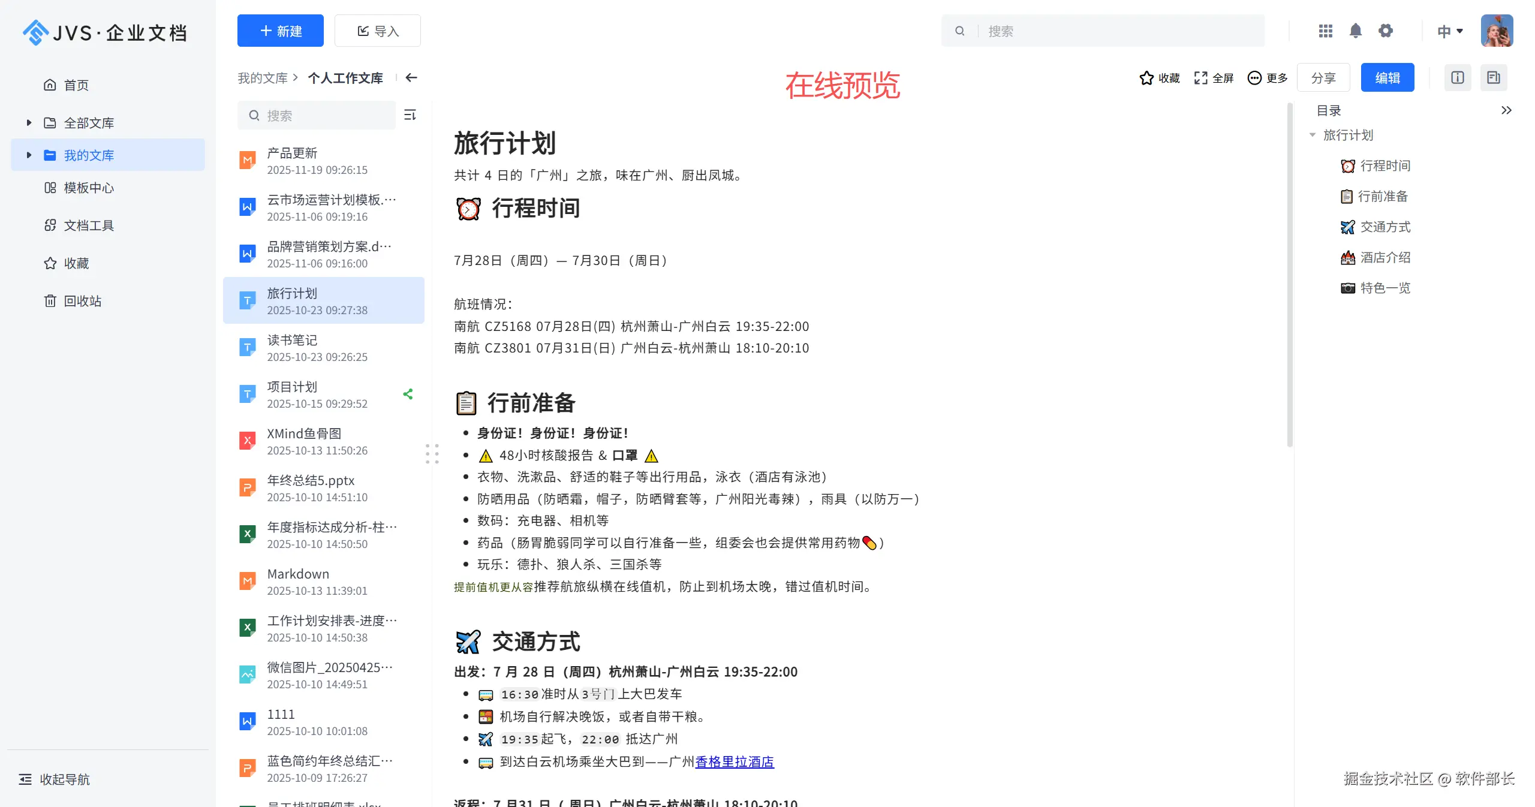The width and height of the screenshot is (1535, 807).
Task: Click the green share icon on 项目计划
Action: pos(408,394)
